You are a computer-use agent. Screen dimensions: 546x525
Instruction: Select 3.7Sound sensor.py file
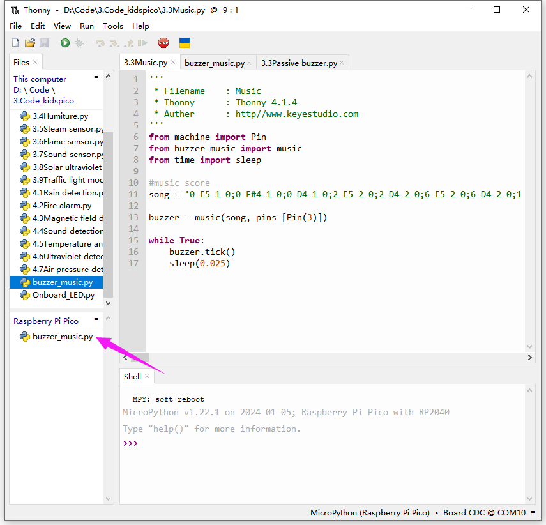coord(56,155)
